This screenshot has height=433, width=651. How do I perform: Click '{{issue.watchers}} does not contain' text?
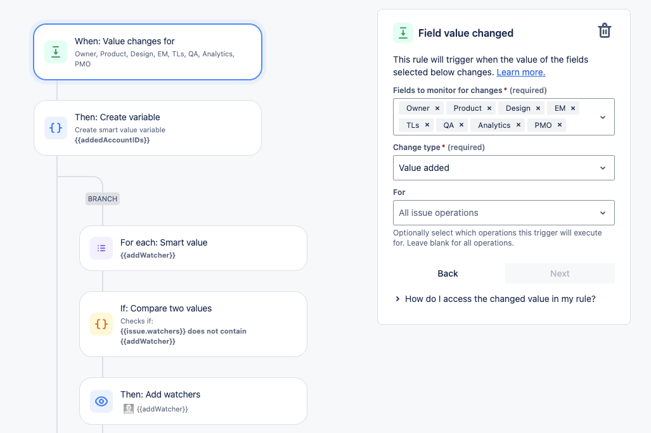183,331
